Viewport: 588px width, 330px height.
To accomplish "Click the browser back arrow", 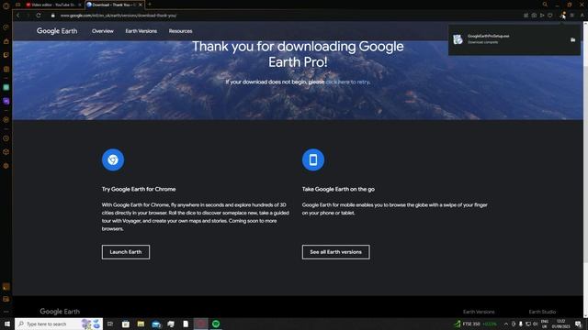I will [x=17, y=16].
